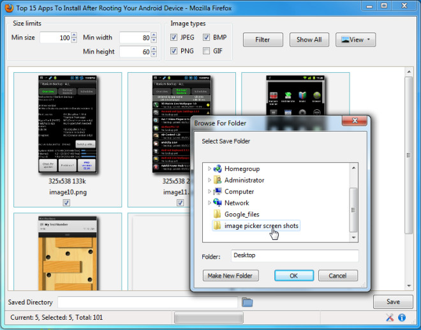Click the Saved Directory input field
421x330 pixels.
(148, 302)
